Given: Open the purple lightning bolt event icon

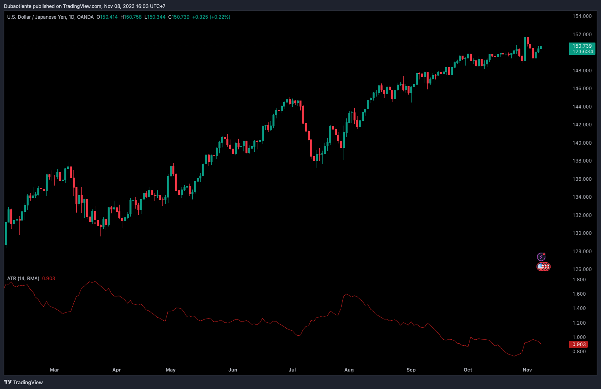Looking at the screenshot, I should [541, 257].
